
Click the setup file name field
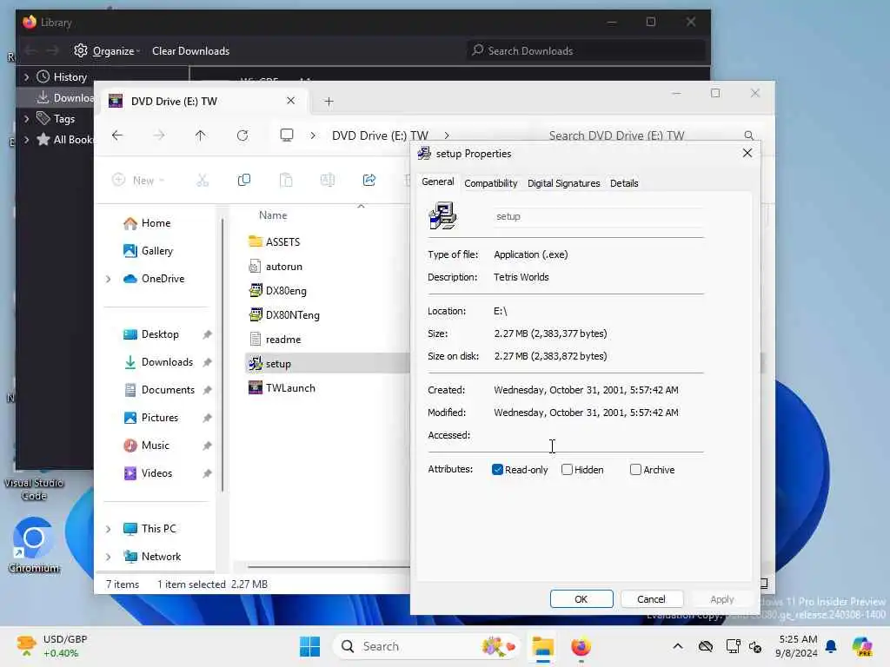coord(599,216)
